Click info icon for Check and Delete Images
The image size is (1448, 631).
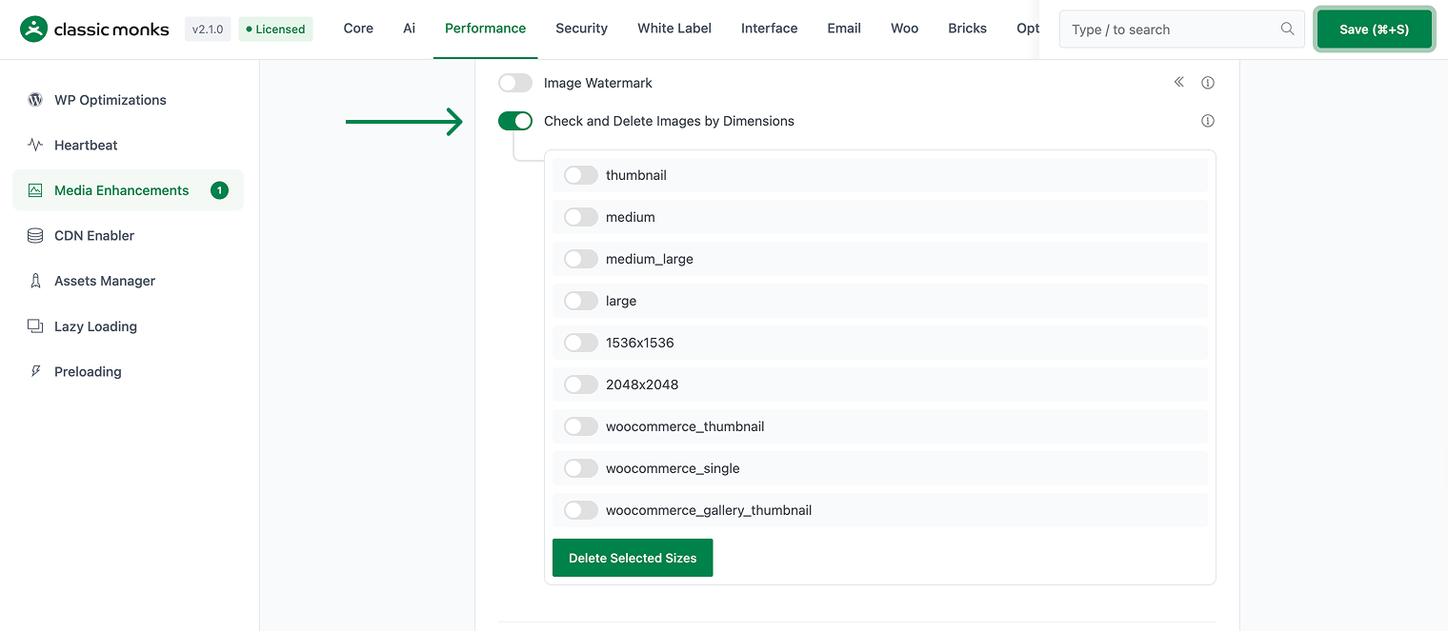[x=1208, y=121]
